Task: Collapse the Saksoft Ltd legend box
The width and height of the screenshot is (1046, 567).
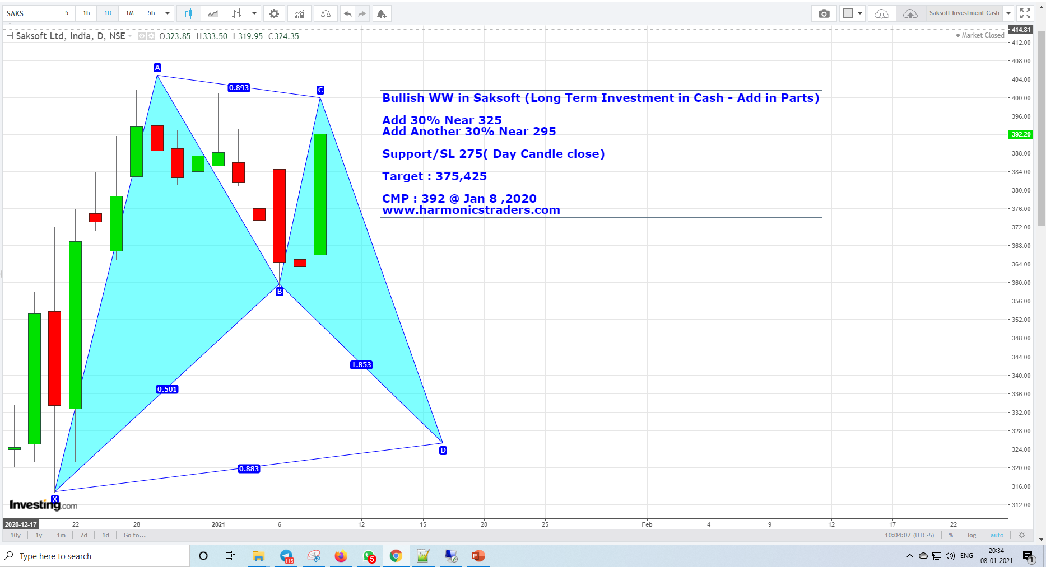Action: [x=10, y=36]
